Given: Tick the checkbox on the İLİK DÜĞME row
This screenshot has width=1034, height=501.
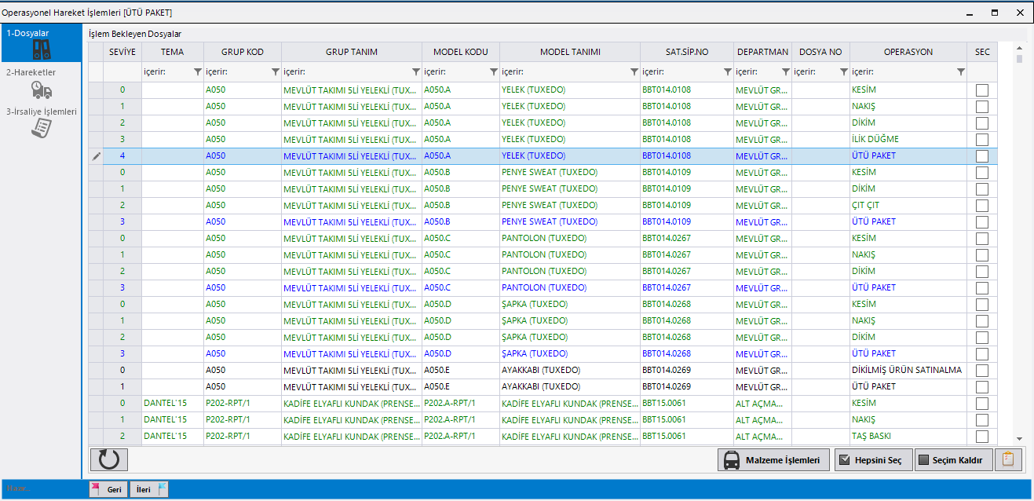Looking at the screenshot, I should tap(981, 140).
